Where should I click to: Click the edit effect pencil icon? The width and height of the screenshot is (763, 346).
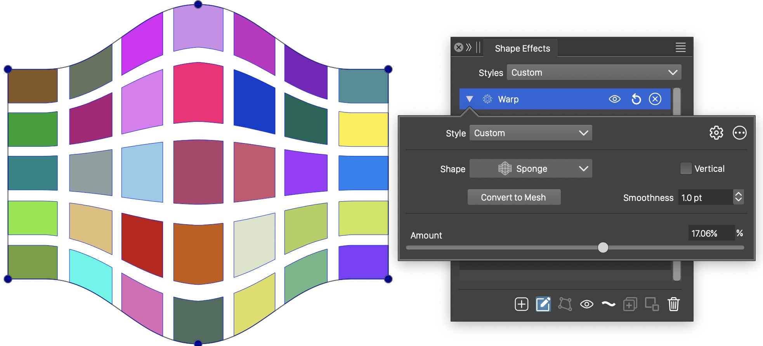(543, 304)
